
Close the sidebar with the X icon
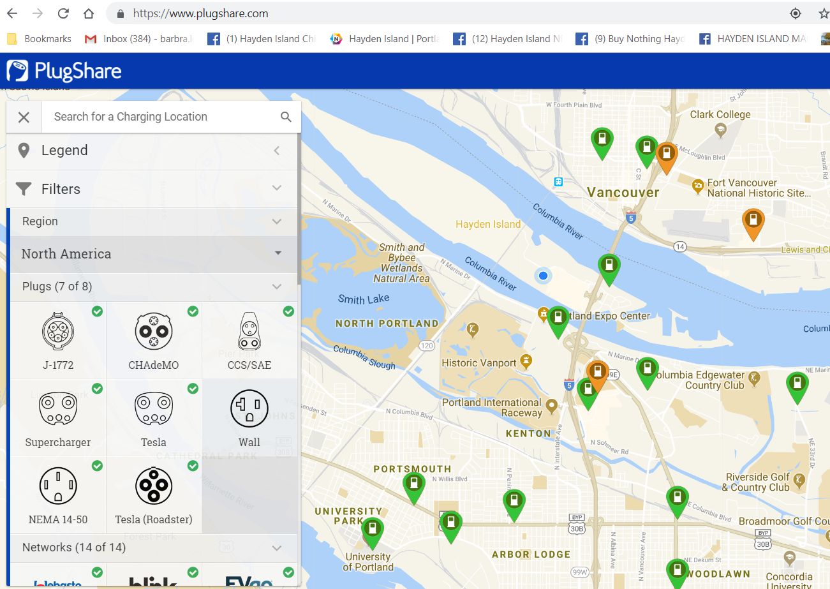(x=24, y=117)
